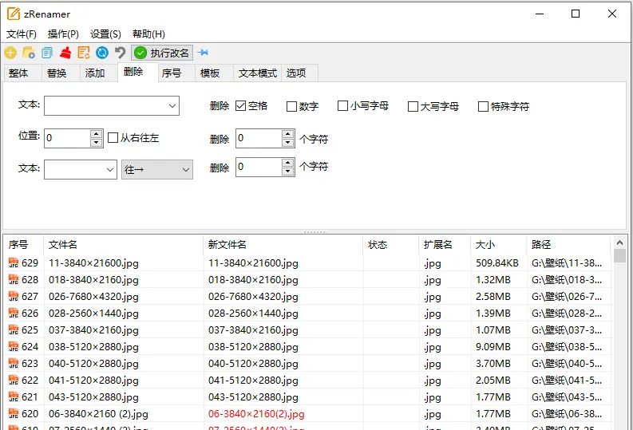Open the 往→ direction dropdown
Image resolution: width=633 pixels, height=430 pixels.
click(157, 170)
